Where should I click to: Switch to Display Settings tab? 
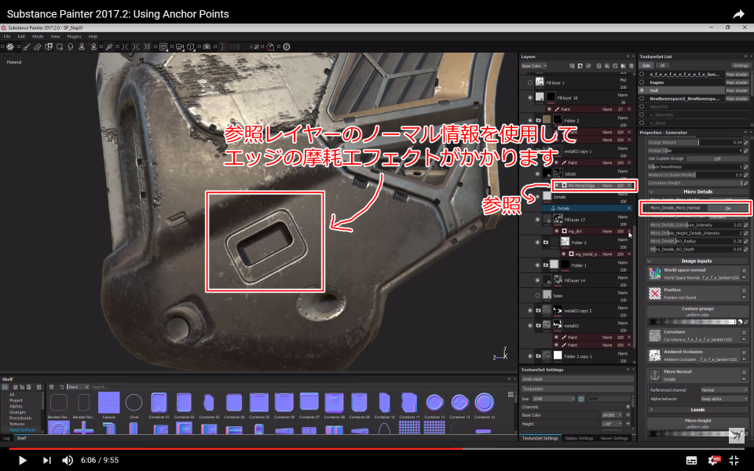579,438
